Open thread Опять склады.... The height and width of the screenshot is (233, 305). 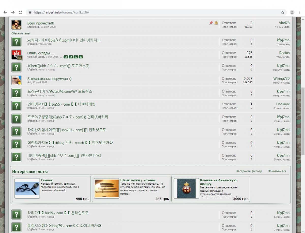tap(41, 53)
